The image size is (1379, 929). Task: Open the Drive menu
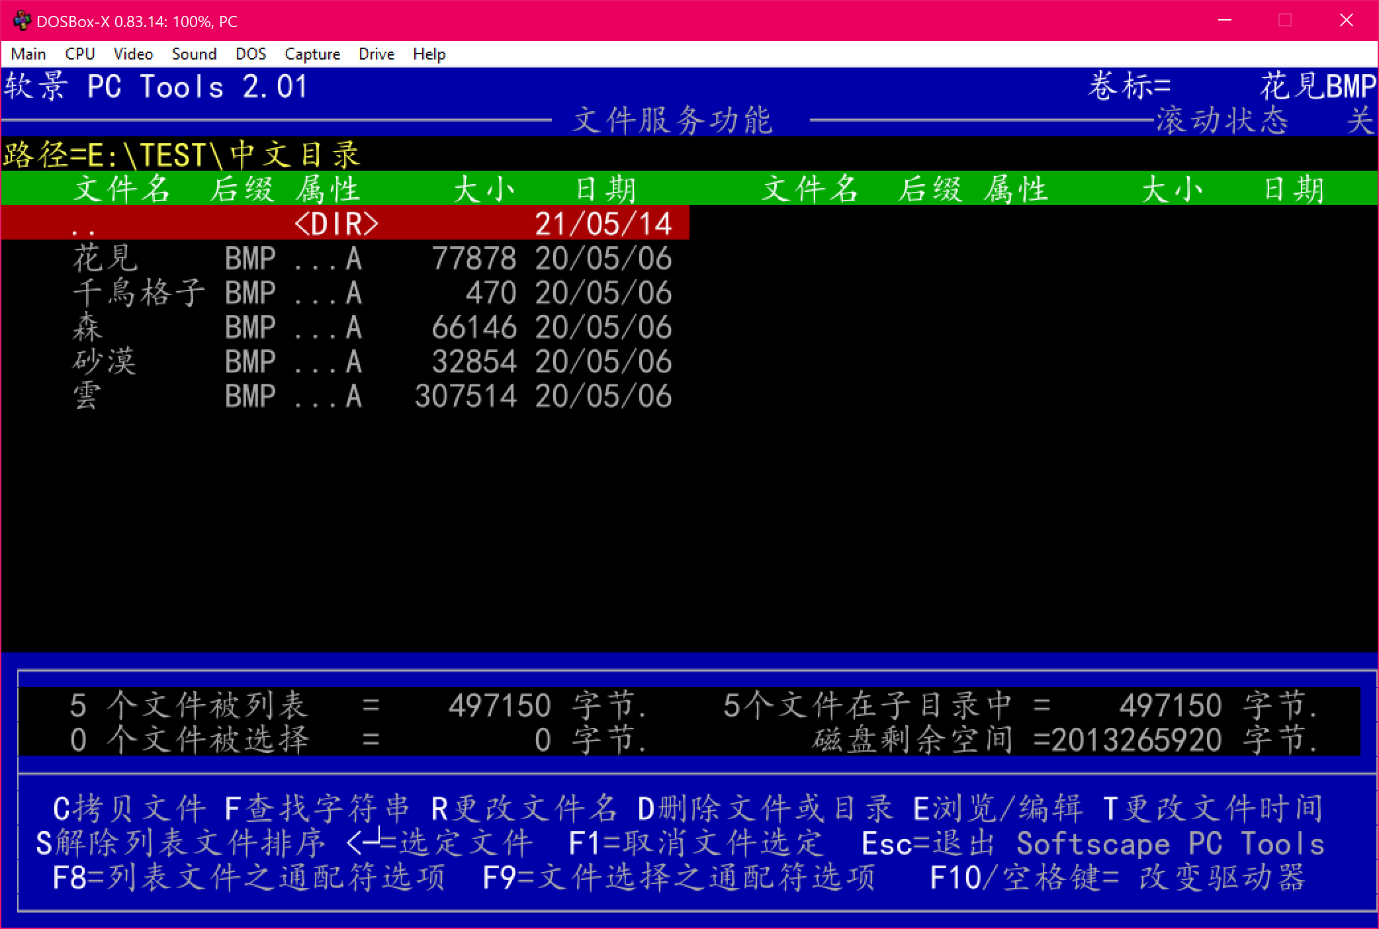[377, 54]
